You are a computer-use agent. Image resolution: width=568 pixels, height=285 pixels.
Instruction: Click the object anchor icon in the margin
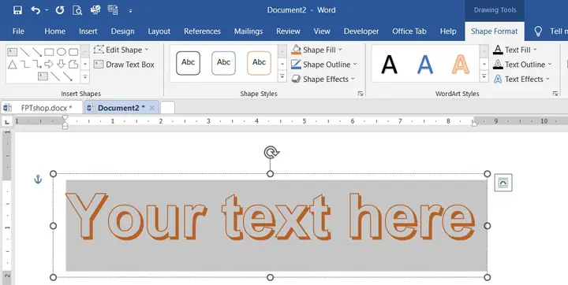38,179
